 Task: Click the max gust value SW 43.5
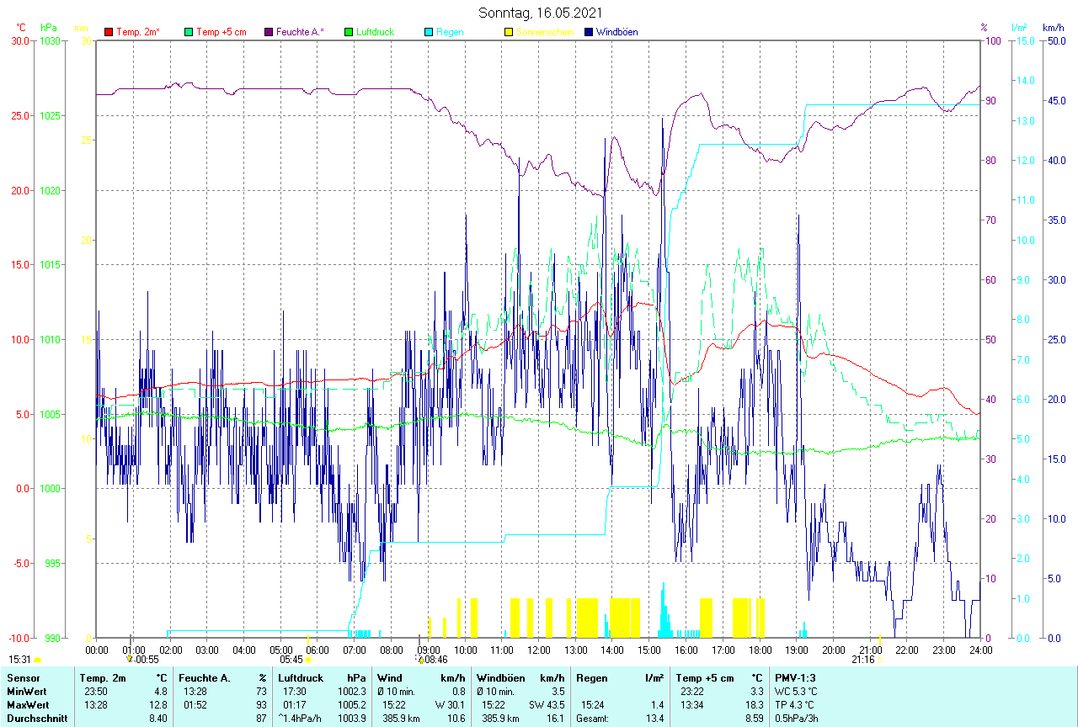[548, 704]
